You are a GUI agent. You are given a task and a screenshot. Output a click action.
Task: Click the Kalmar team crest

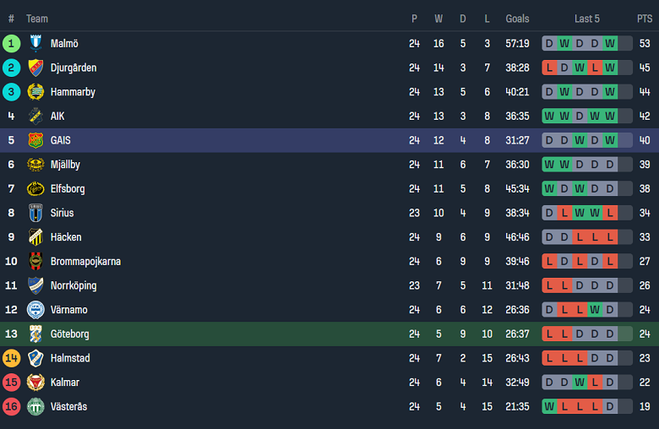[35, 383]
